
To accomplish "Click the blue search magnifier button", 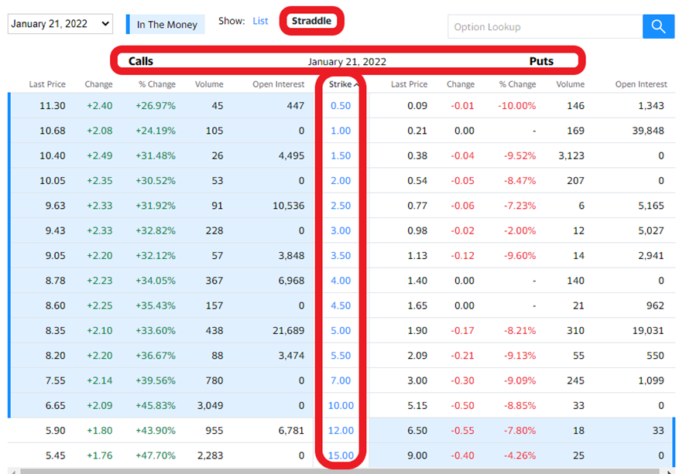I will tap(658, 26).
